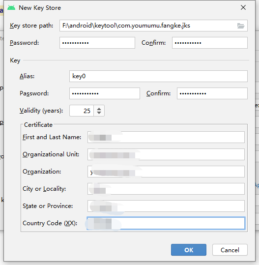Confirm the dialog with the OK button
Viewport: 259px width, 265px height.
pyautogui.click(x=189, y=250)
